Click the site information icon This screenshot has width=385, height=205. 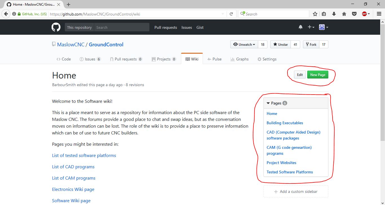tap(14, 14)
